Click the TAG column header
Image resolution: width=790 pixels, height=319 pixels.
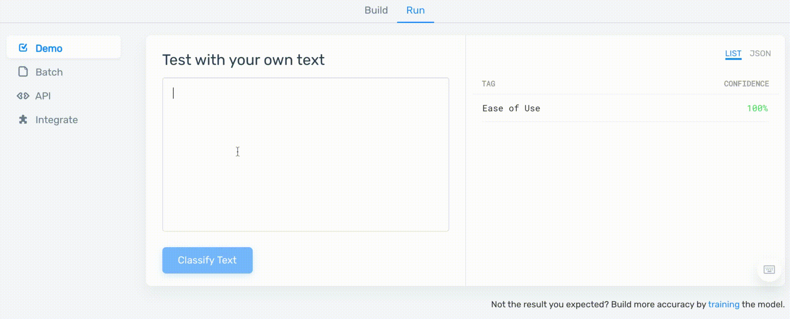coord(488,84)
